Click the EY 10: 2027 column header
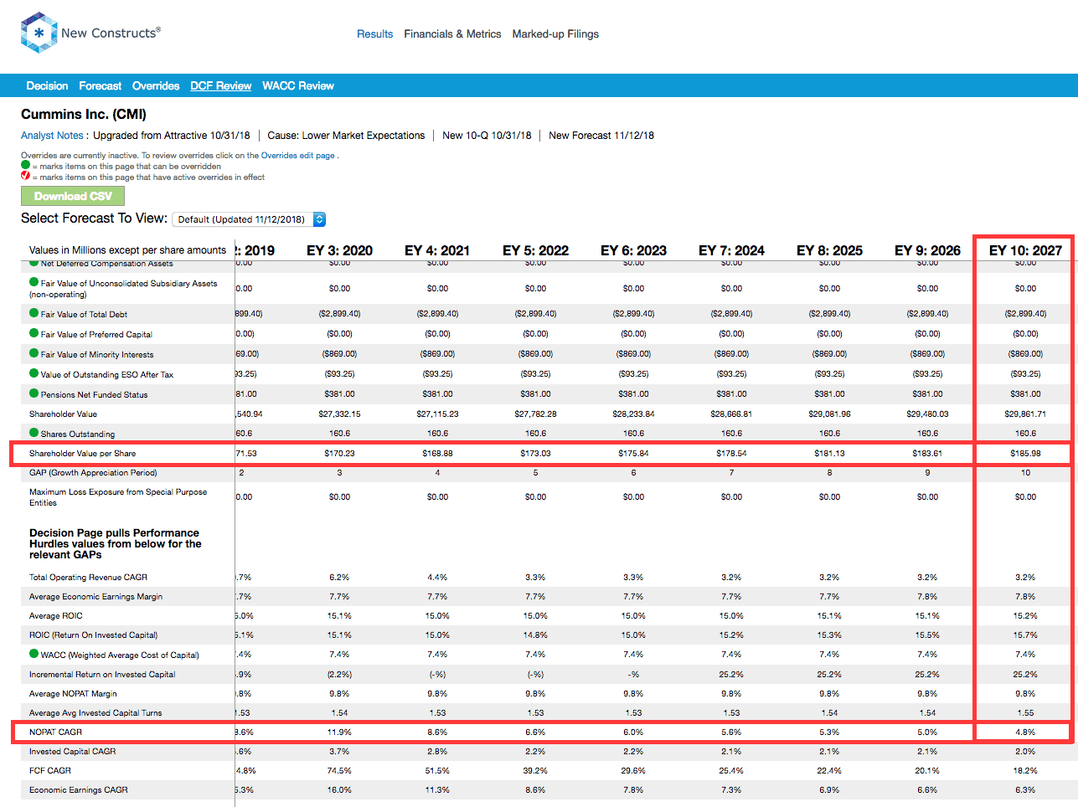 tap(1025, 250)
